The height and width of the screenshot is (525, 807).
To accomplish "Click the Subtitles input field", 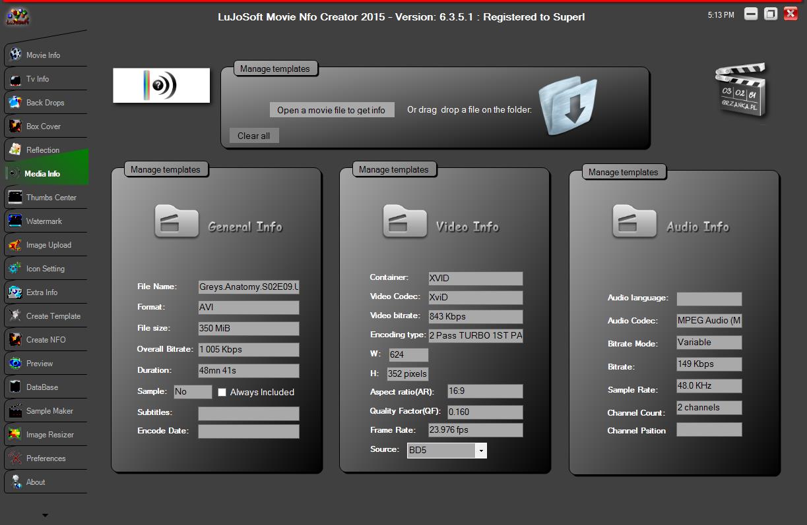I will (x=249, y=413).
